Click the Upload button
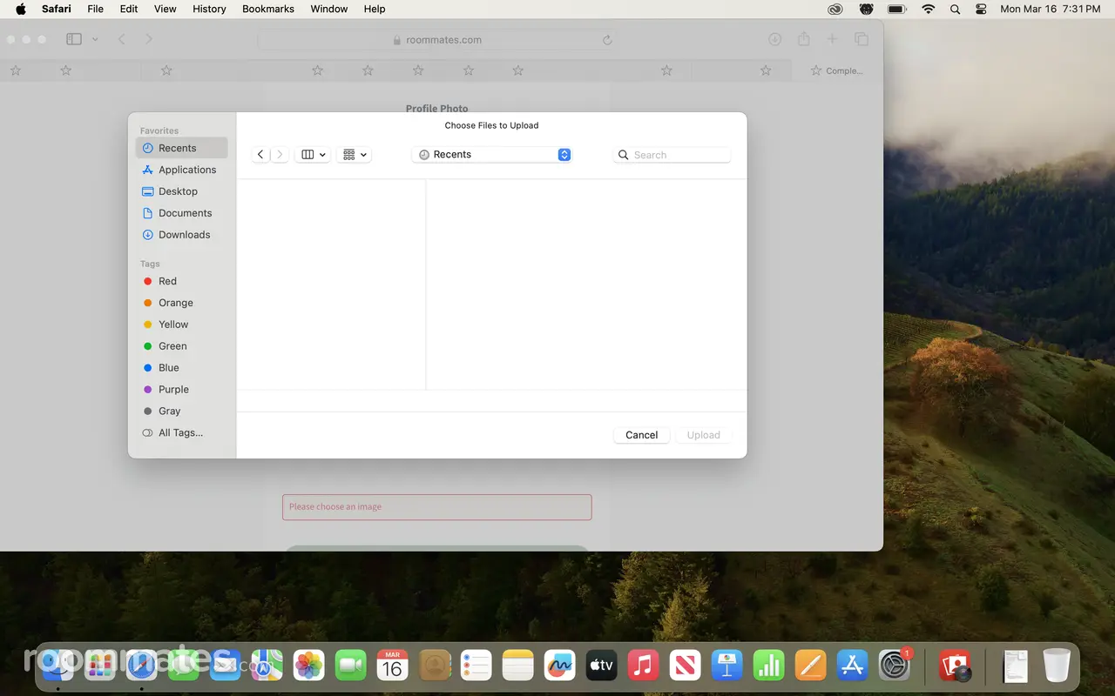This screenshot has width=1115, height=696. click(x=703, y=435)
